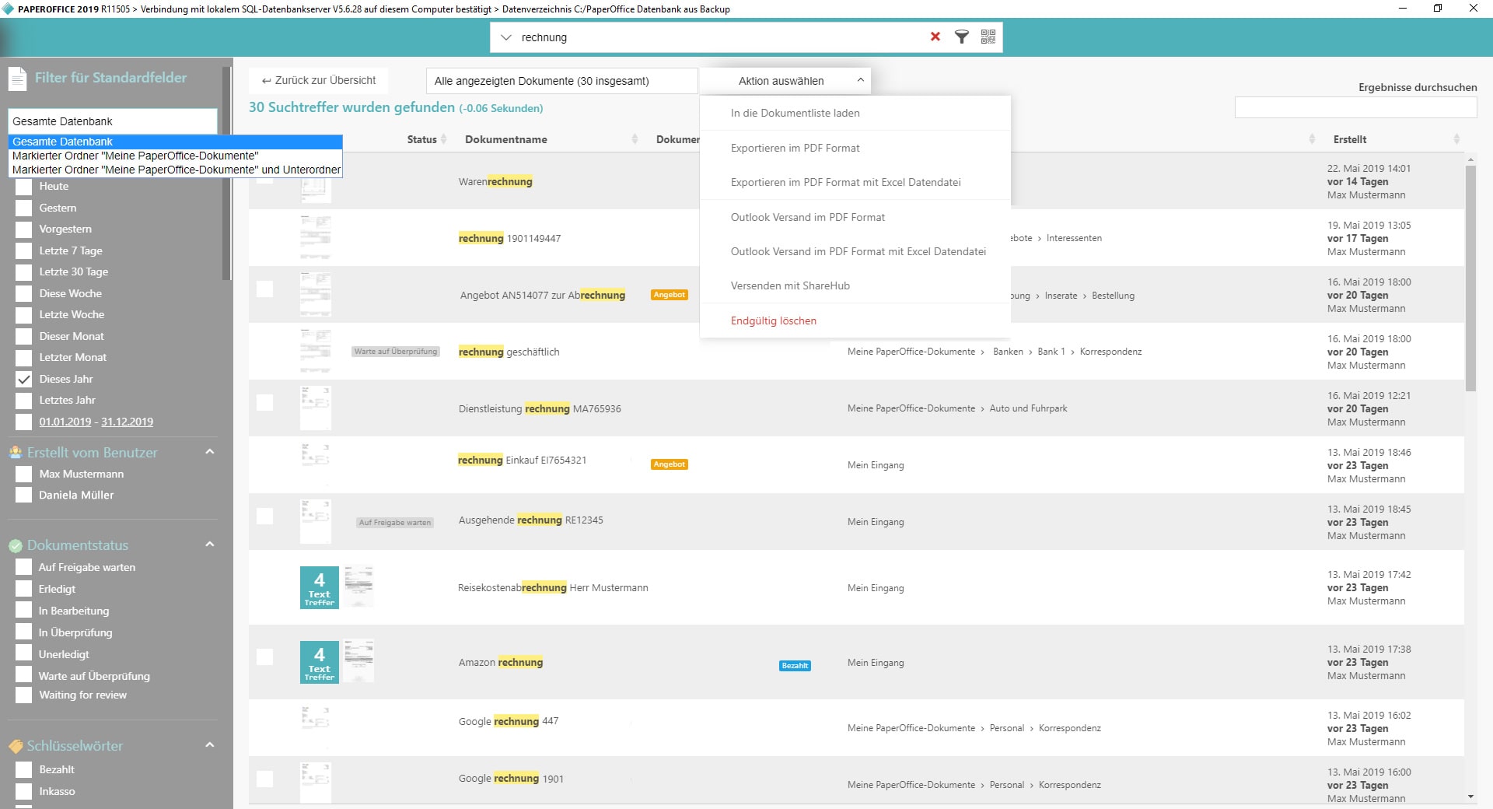Select Exportieren im PDF Format action
Screen dimensions: 1493x809
[x=795, y=148]
